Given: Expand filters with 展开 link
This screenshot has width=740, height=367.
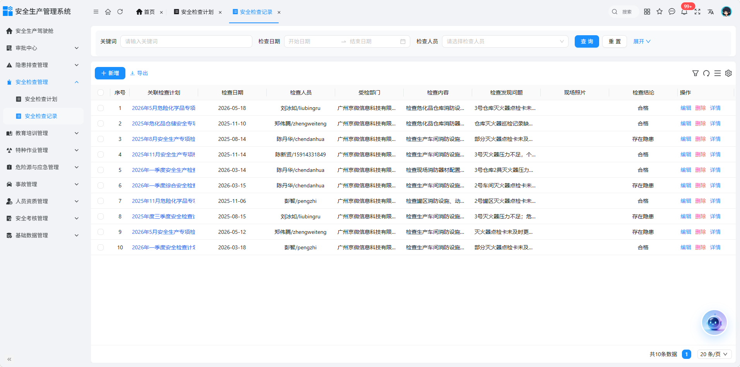Looking at the screenshot, I should coord(642,41).
